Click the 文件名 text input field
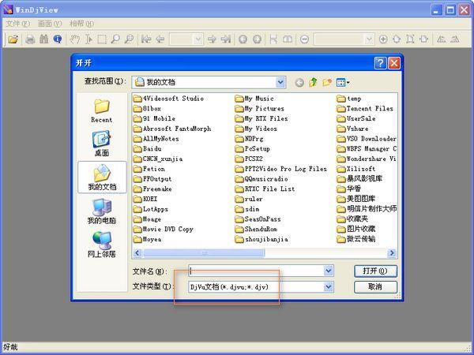 click(x=255, y=271)
